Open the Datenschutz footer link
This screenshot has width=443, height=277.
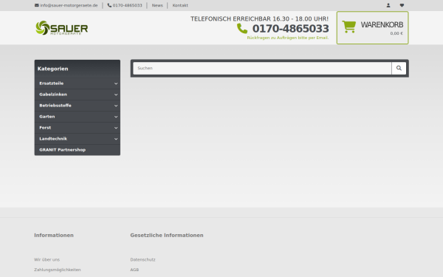142,259
